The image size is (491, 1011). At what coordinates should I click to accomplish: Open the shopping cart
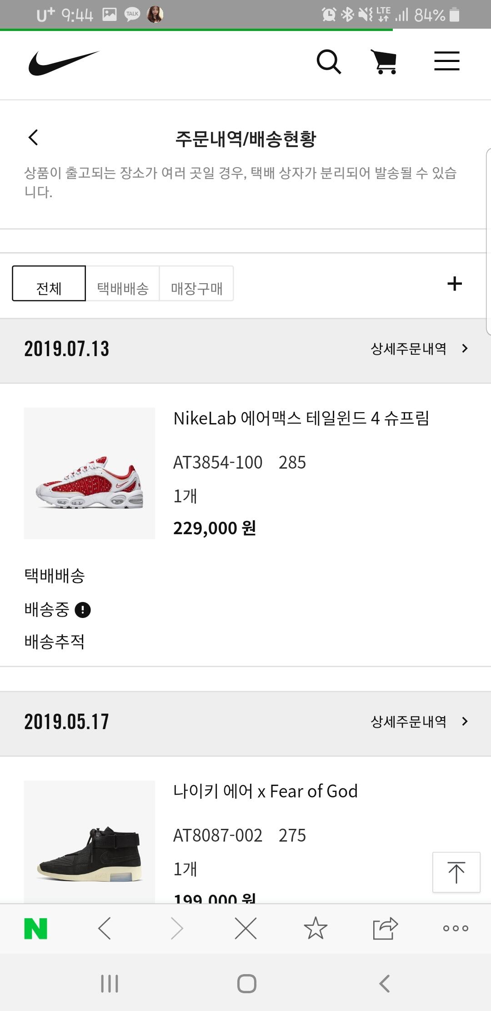point(385,62)
